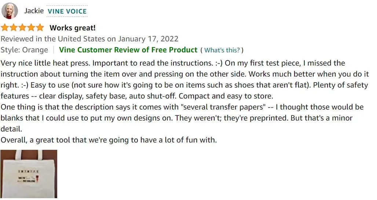Click the "Reviewed in the United States" date line
This screenshot has width=377, height=200.
click(89, 39)
